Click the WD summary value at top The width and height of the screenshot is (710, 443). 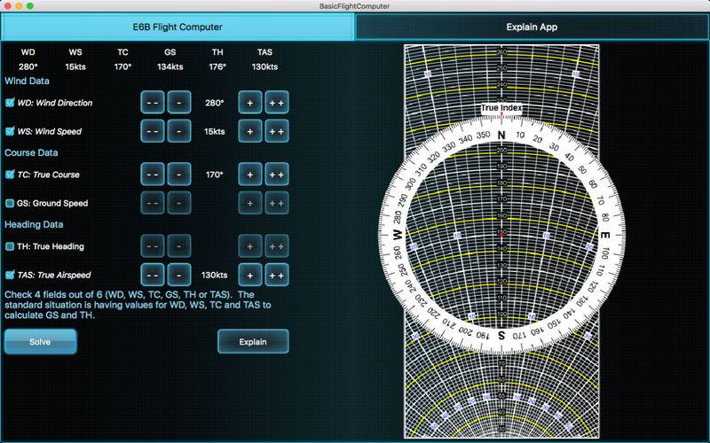coord(28,67)
